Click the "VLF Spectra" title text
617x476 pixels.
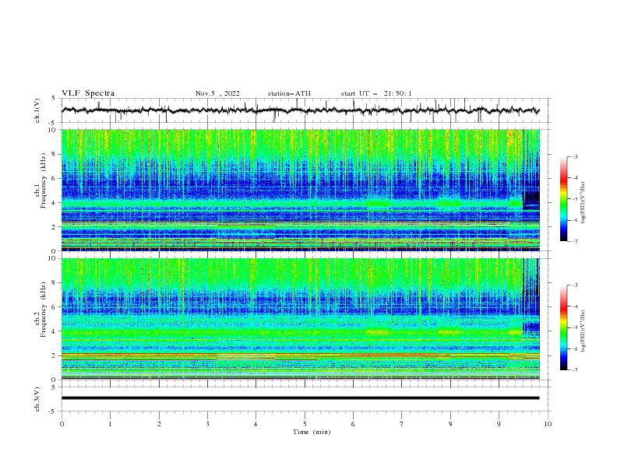coord(88,93)
